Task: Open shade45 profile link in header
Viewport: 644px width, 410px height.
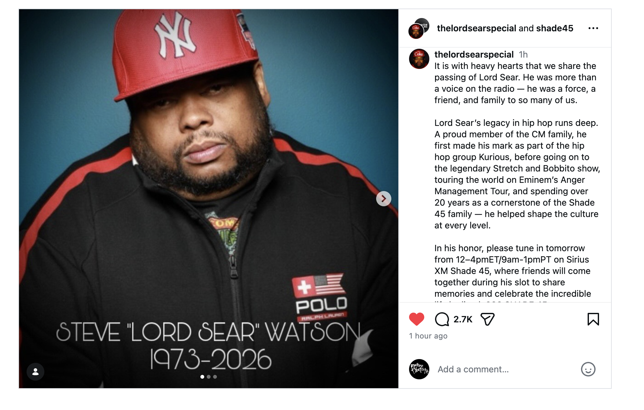Action: [554, 28]
